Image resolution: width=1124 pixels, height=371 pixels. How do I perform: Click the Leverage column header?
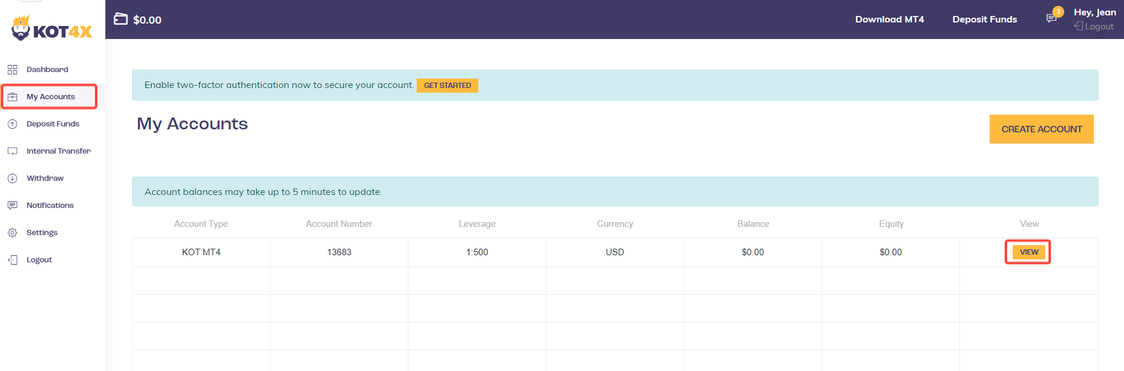(x=477, y=224)
